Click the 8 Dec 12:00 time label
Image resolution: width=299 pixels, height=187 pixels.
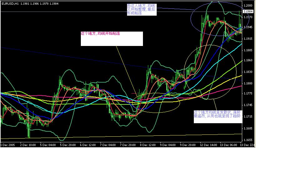click(x=148, y=145)
